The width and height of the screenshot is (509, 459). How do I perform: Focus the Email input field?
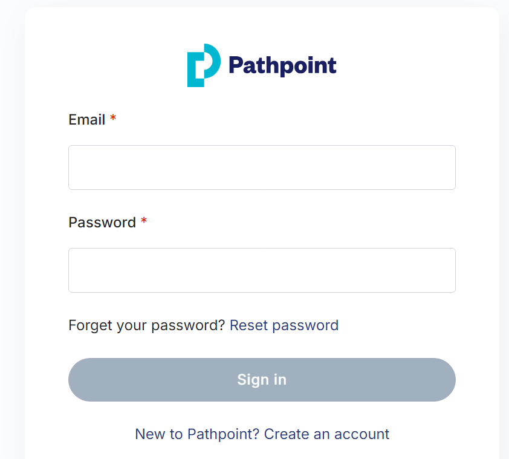pos(262,168)
